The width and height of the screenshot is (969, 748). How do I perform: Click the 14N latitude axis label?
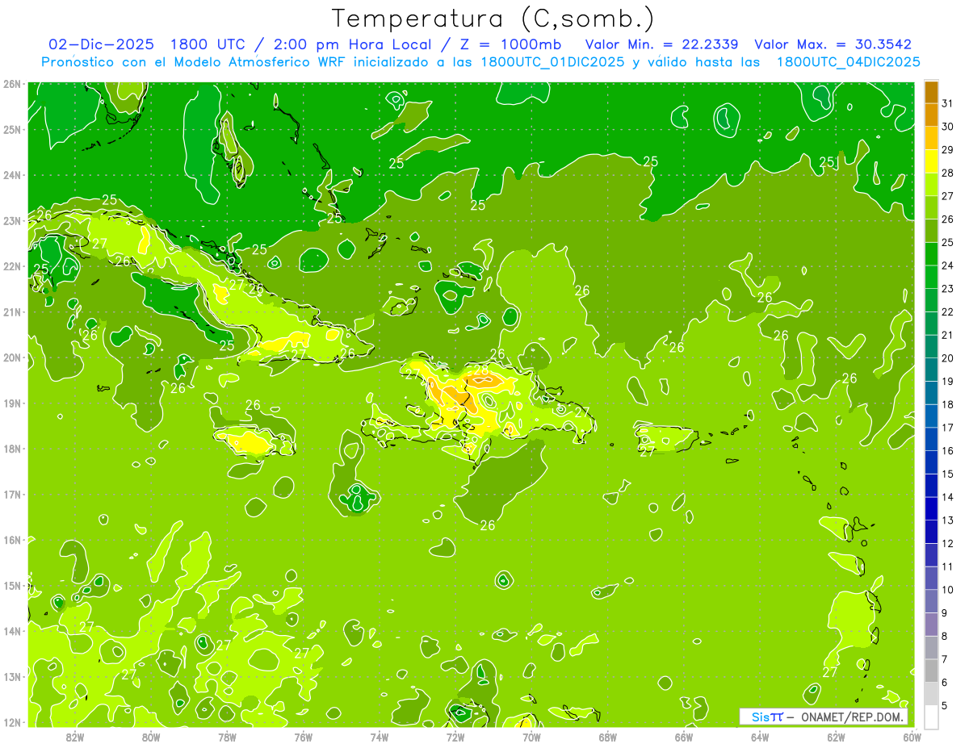click(x=12, y=630)
